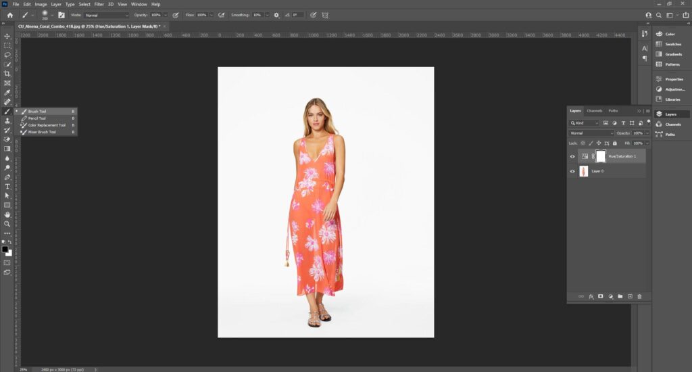
Task: Select the Rectangular Marquee tool
Action: (x=7, y=45)
